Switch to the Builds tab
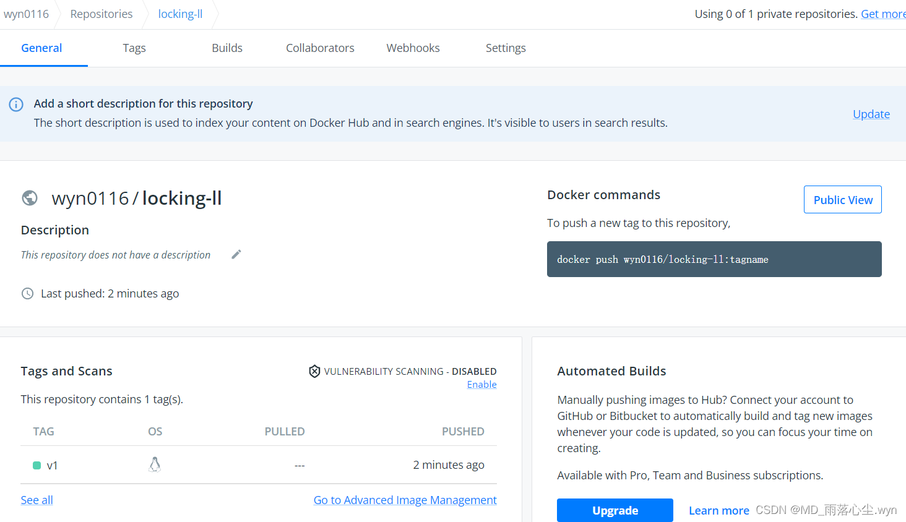Screen dimensions: 906x522 [226, 48]
